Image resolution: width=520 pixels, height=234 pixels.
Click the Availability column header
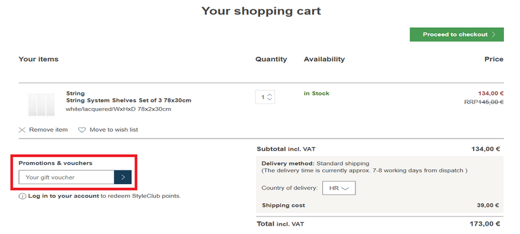click(324, 59)
